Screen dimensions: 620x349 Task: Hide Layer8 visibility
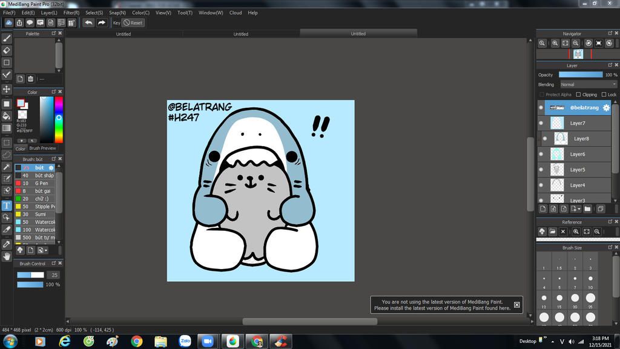pos(546,139)
